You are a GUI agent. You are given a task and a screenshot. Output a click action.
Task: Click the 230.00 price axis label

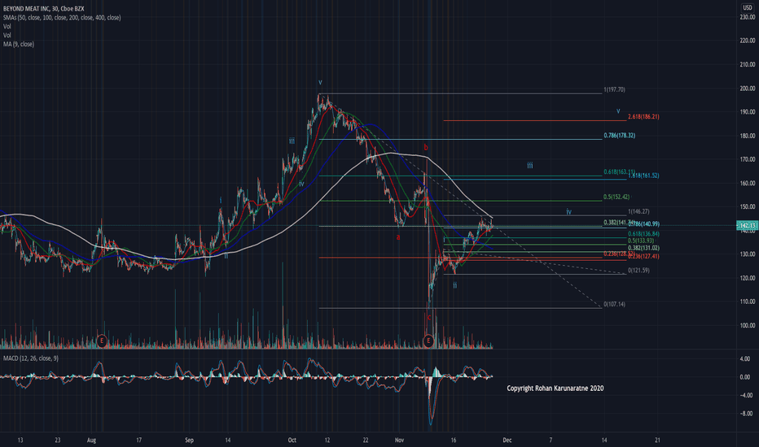(x=748, y=17)
